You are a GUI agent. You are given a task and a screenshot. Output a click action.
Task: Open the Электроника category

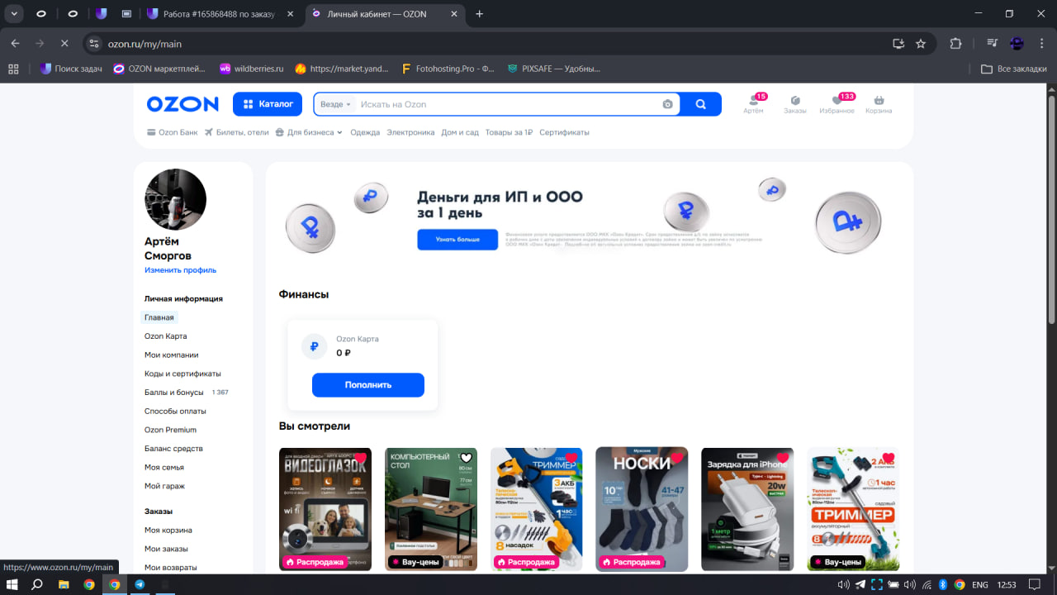(x=410, y=132)
